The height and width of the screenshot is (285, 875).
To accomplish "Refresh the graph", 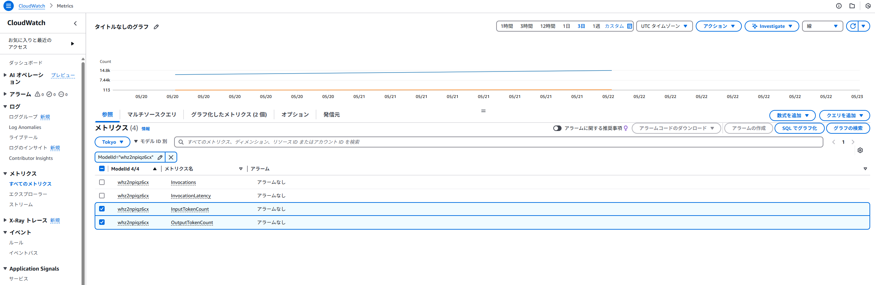I will (853, 26).
